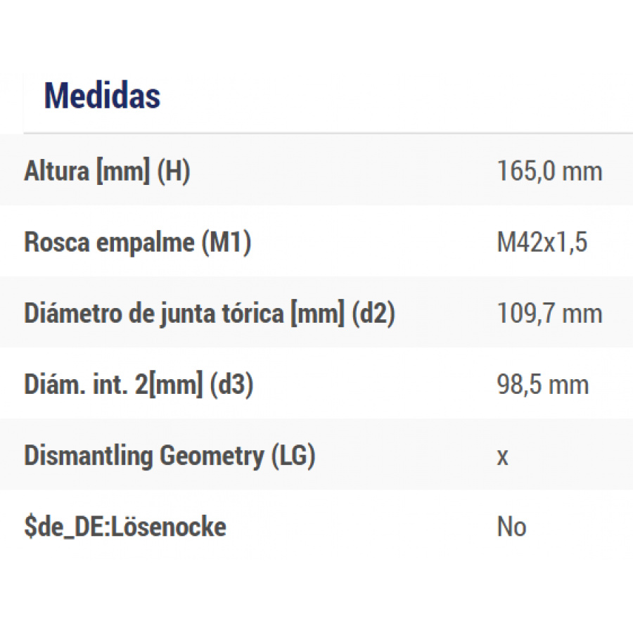Click the Rosca empalme label text
Image resolution: width=633 pixels, height=633 pixels.
tap(109, 243)
